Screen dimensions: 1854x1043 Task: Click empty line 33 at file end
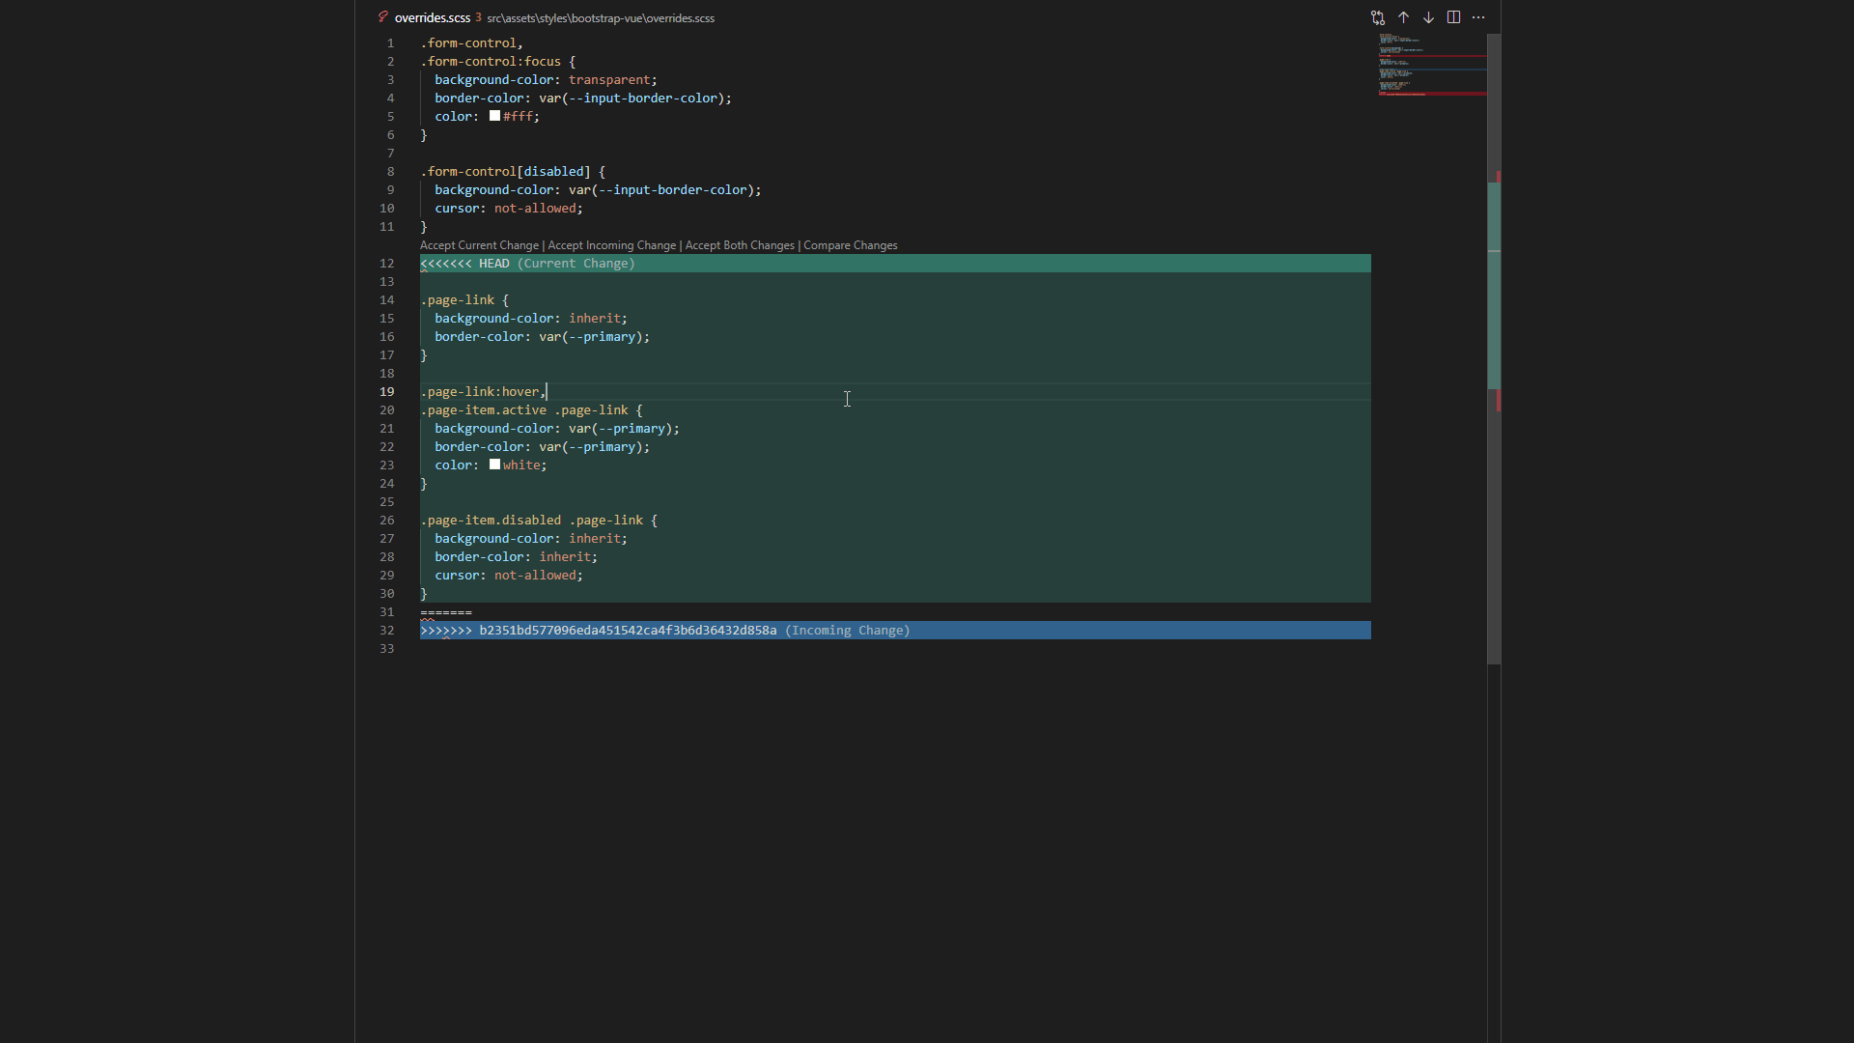pos(895,649)
